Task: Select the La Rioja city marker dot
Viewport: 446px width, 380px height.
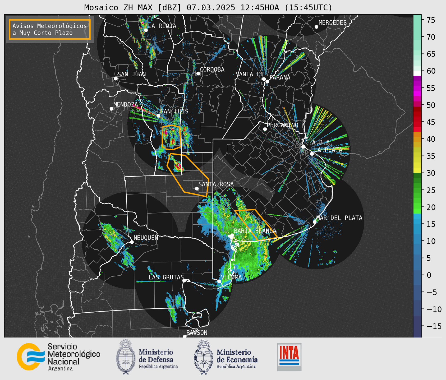Action: tap(146, 30)
